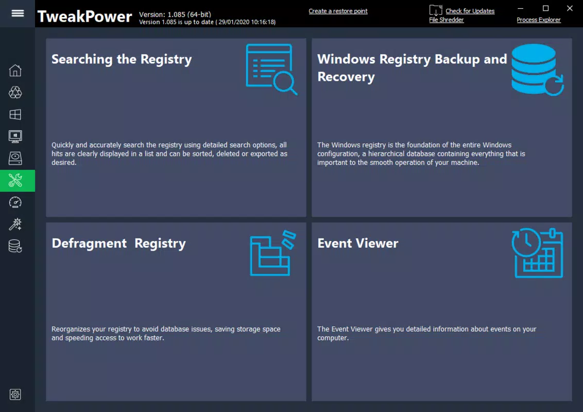Viewport: 583px width, 412px height.
Task: Click Check for Updates link
Action: tap(470, 11)
